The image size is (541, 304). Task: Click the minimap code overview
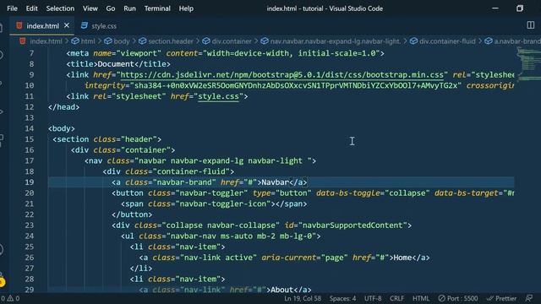click(528, 64)
